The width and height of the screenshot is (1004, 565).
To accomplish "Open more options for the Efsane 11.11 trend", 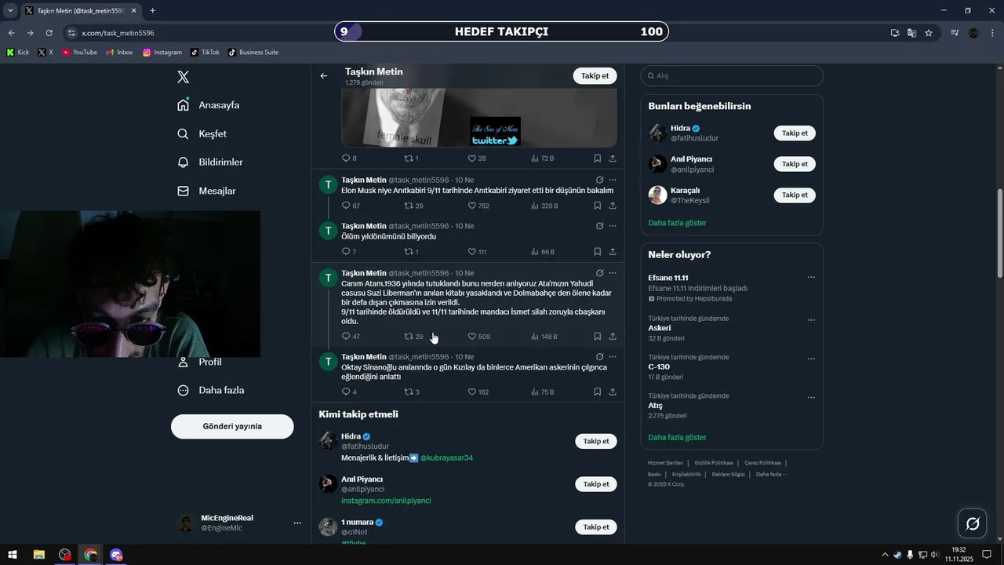I will point(811,277).
